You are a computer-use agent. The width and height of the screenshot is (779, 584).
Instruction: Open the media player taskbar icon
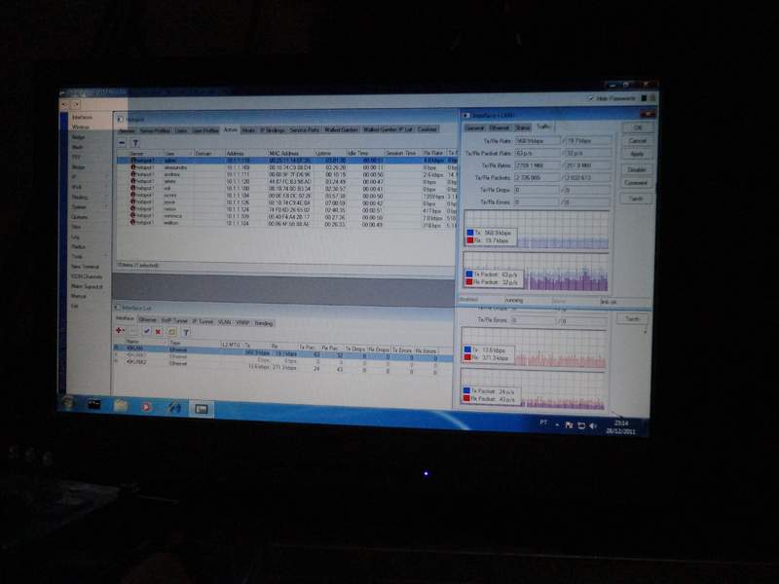147,407
